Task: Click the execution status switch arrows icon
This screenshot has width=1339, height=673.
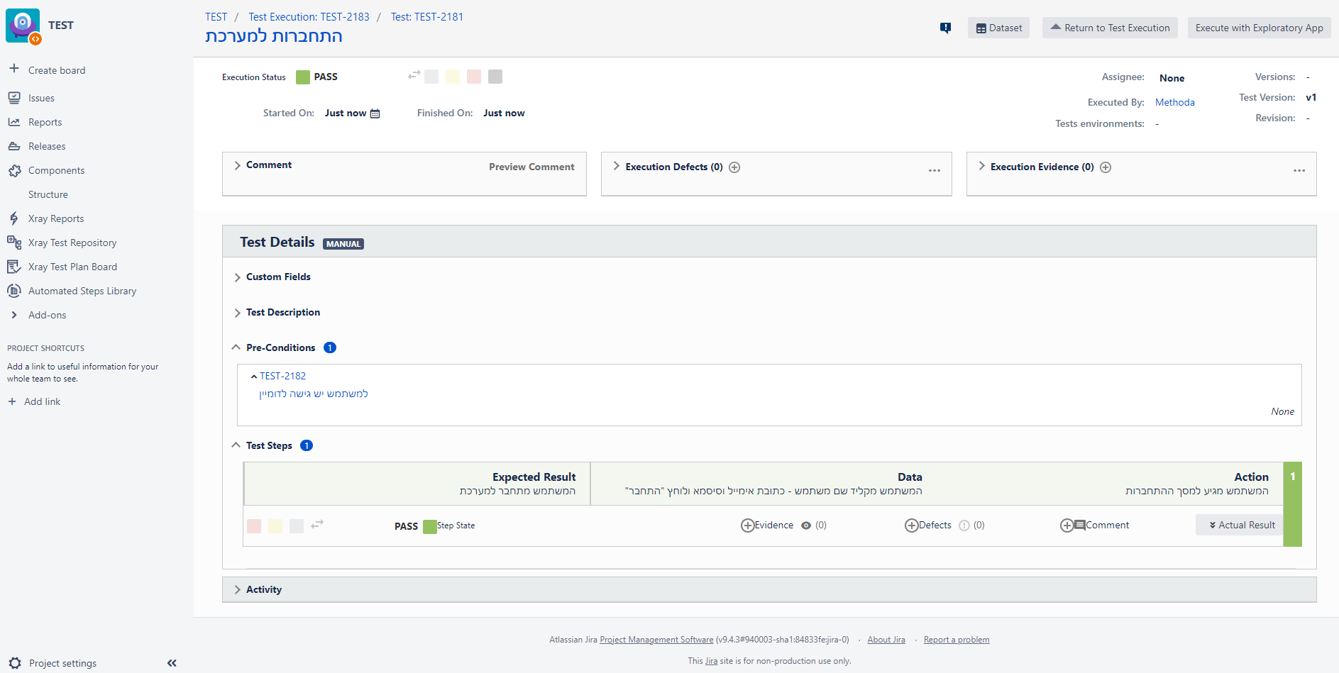Action: (x=414, y=75)
